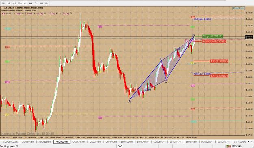Change chart to H4 timeframe
Screen dimensions: 254x148
pyautogui.click(x=30, y=3)
